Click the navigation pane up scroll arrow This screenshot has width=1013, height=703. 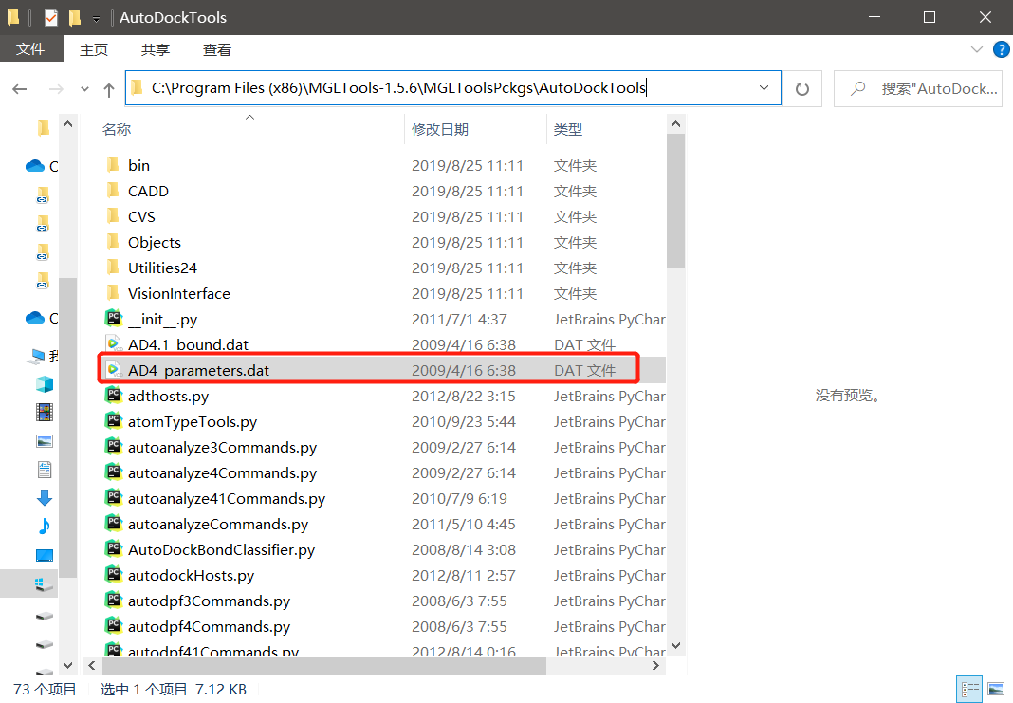pos(68,124)
